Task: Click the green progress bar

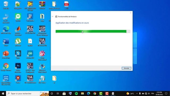Action: [93, 31]
